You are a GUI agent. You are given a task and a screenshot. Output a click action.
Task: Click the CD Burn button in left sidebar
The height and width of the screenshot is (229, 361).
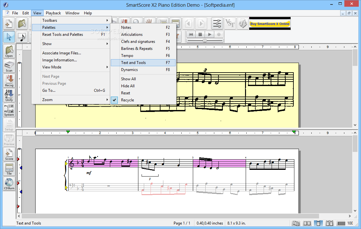coord(9,184)
